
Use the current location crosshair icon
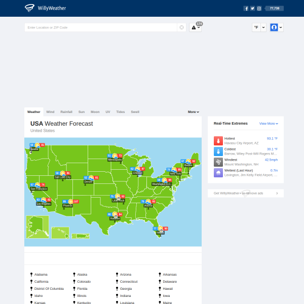pos(181,27)
